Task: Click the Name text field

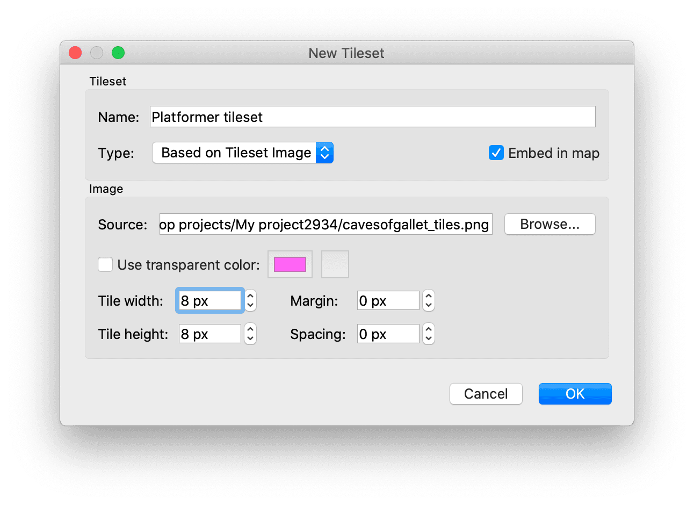Action: coord(372,117)
